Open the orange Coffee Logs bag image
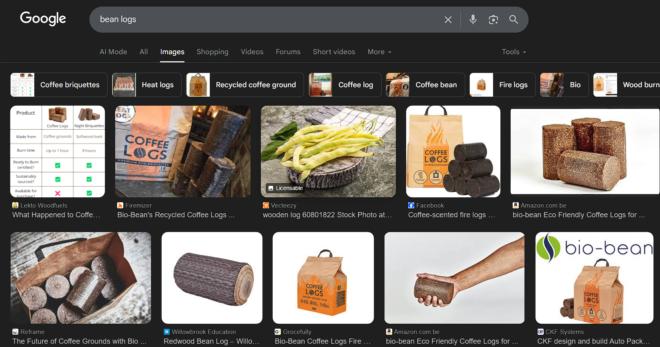The height and width of the screenshot is (347, 660). [323, 278]
